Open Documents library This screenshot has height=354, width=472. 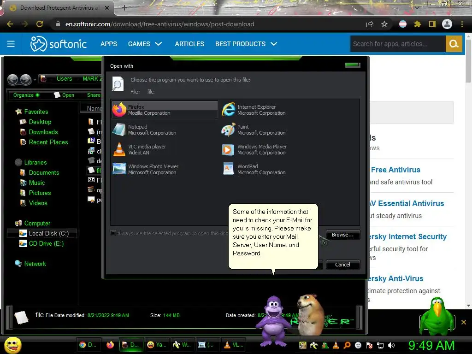coord(44,172)
